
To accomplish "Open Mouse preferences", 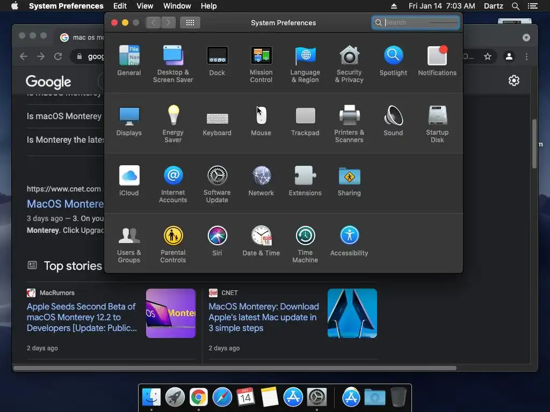I will pyautogui.click(x=262, y=121).
